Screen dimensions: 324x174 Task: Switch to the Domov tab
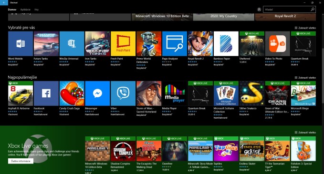click(12, 10)
